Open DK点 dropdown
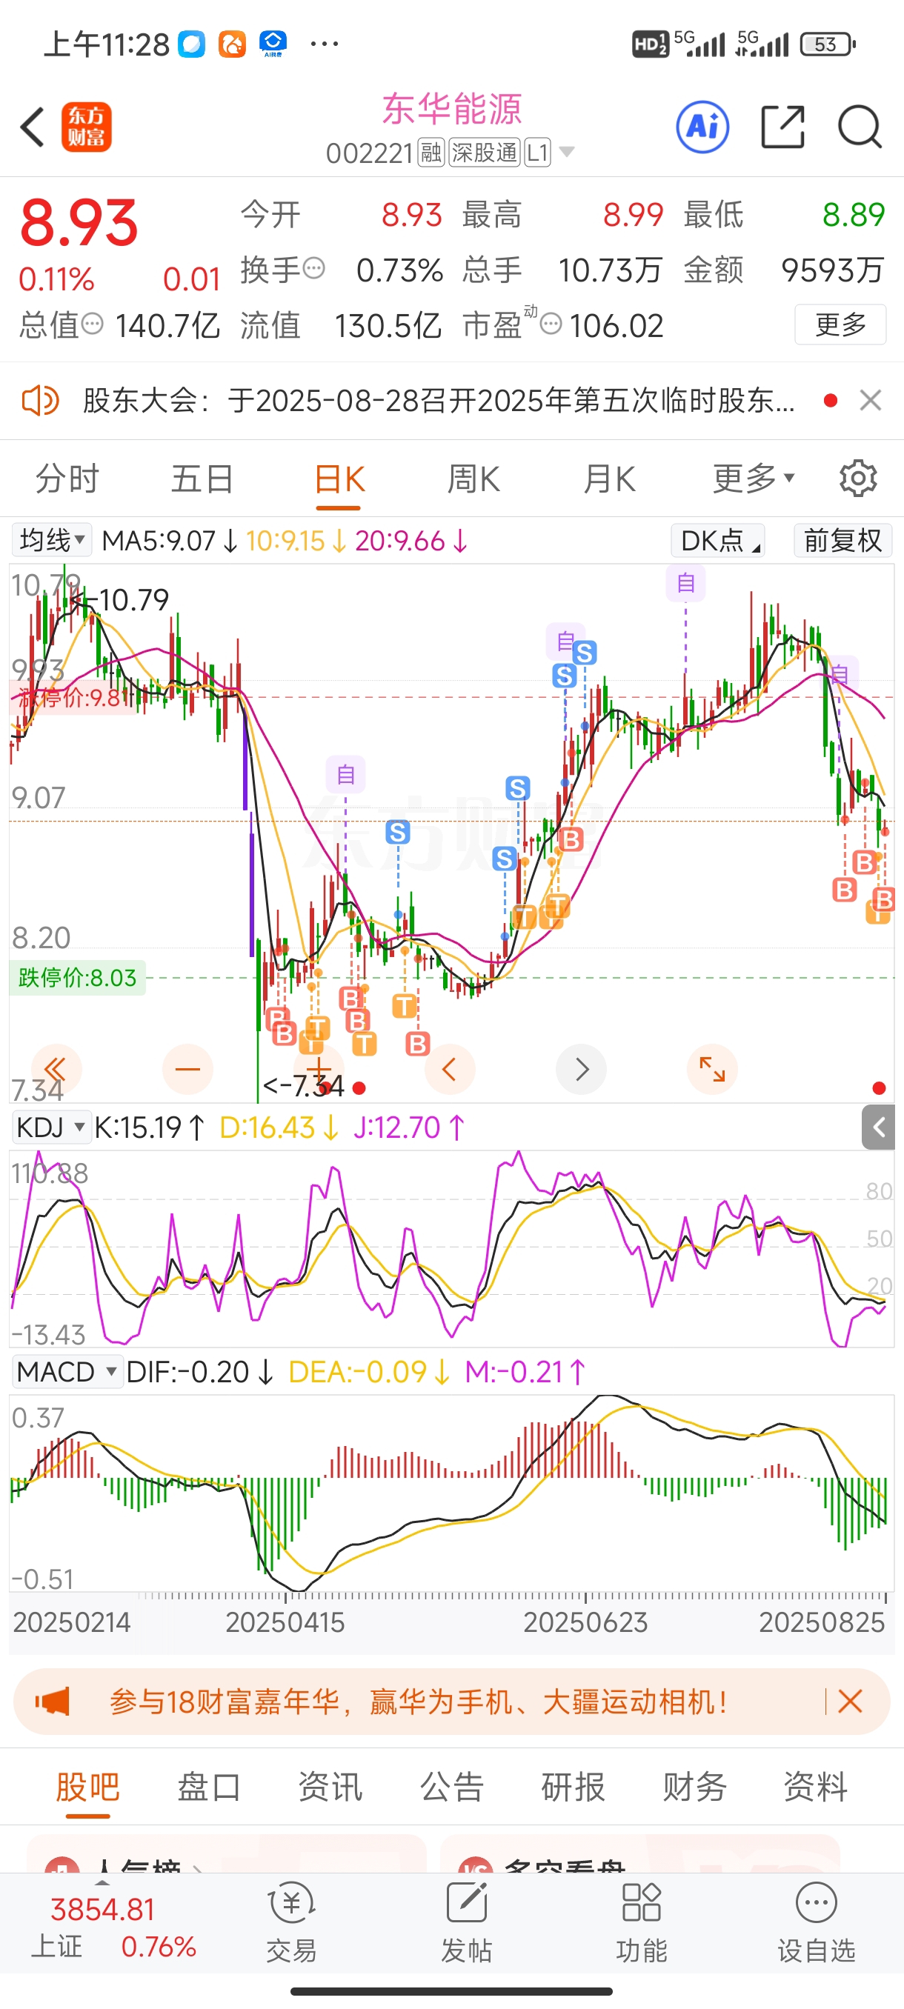Viewport: 904px width, 2009px height. click(717, 541)
